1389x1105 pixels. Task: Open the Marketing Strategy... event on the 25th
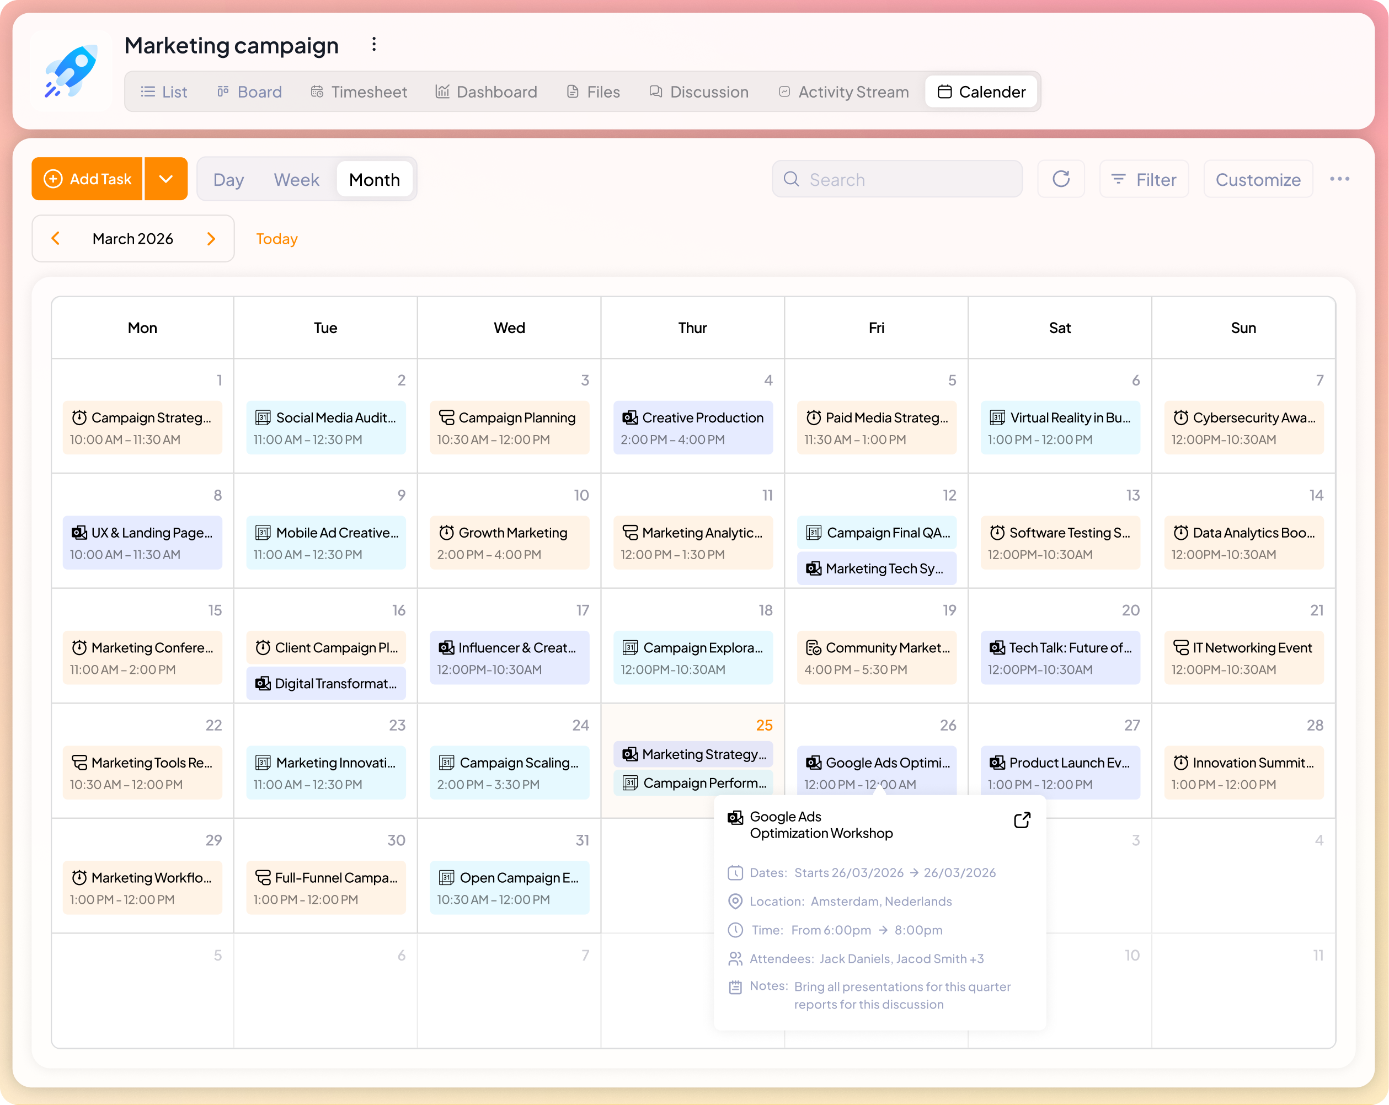click(692, 754)
